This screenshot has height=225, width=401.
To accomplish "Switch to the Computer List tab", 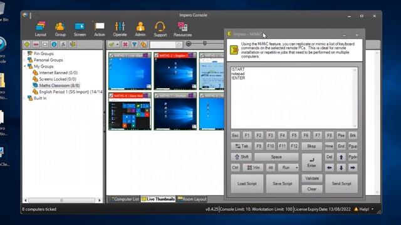I will coord(124,199).
